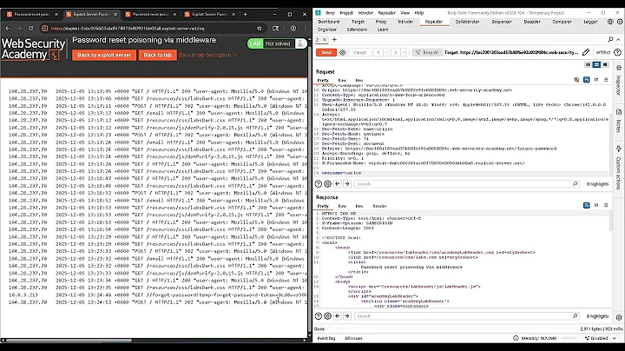Screen dimensions: 625x351
Task: Click the Back to lab button
Action: [157, 55]
